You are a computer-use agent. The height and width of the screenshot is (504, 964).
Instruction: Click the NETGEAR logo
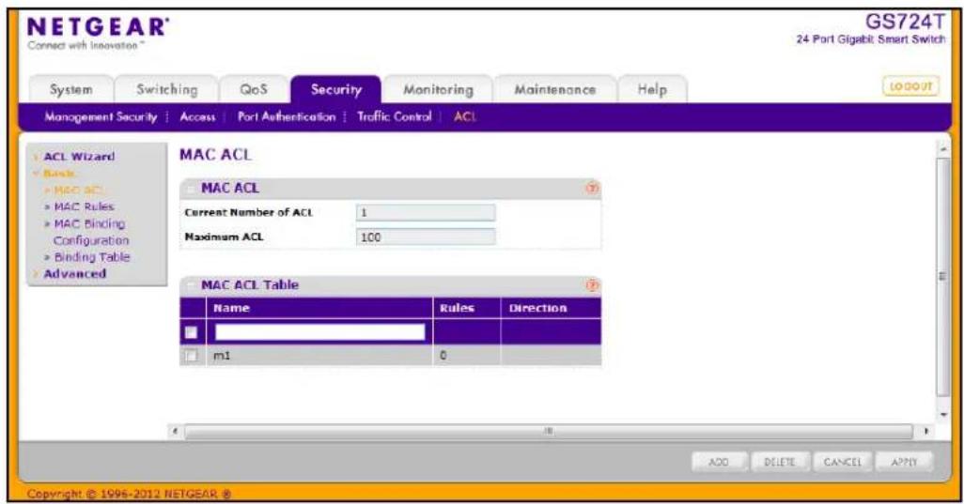(98, 27)
